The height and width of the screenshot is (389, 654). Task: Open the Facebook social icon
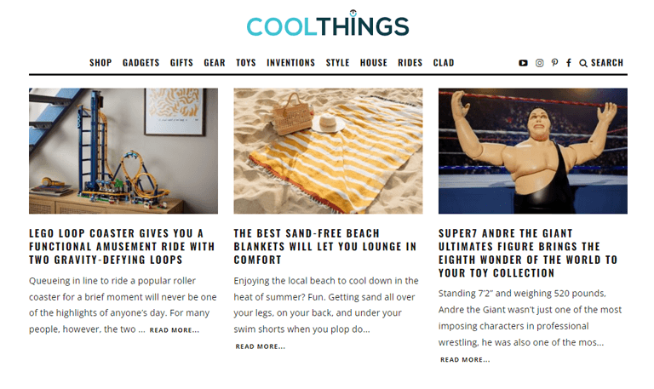569,63
